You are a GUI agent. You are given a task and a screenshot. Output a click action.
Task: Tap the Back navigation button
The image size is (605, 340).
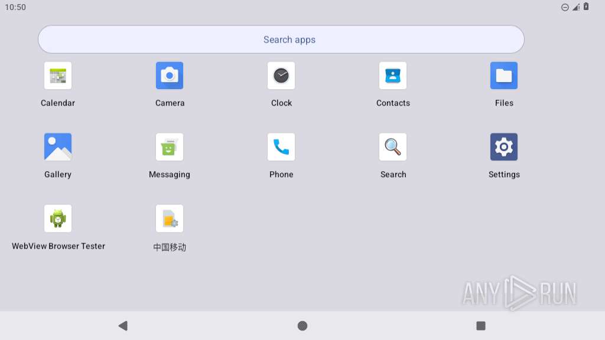pos(123,326)
